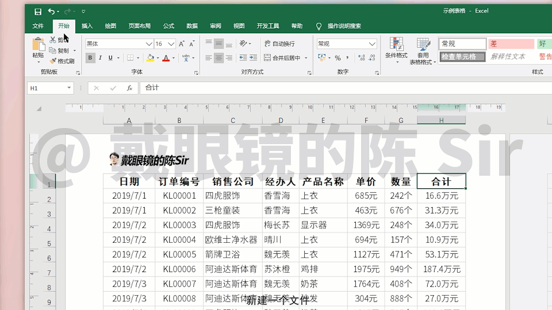
Task: Select the 解释性文本 cell style
Action: point(512,57)
